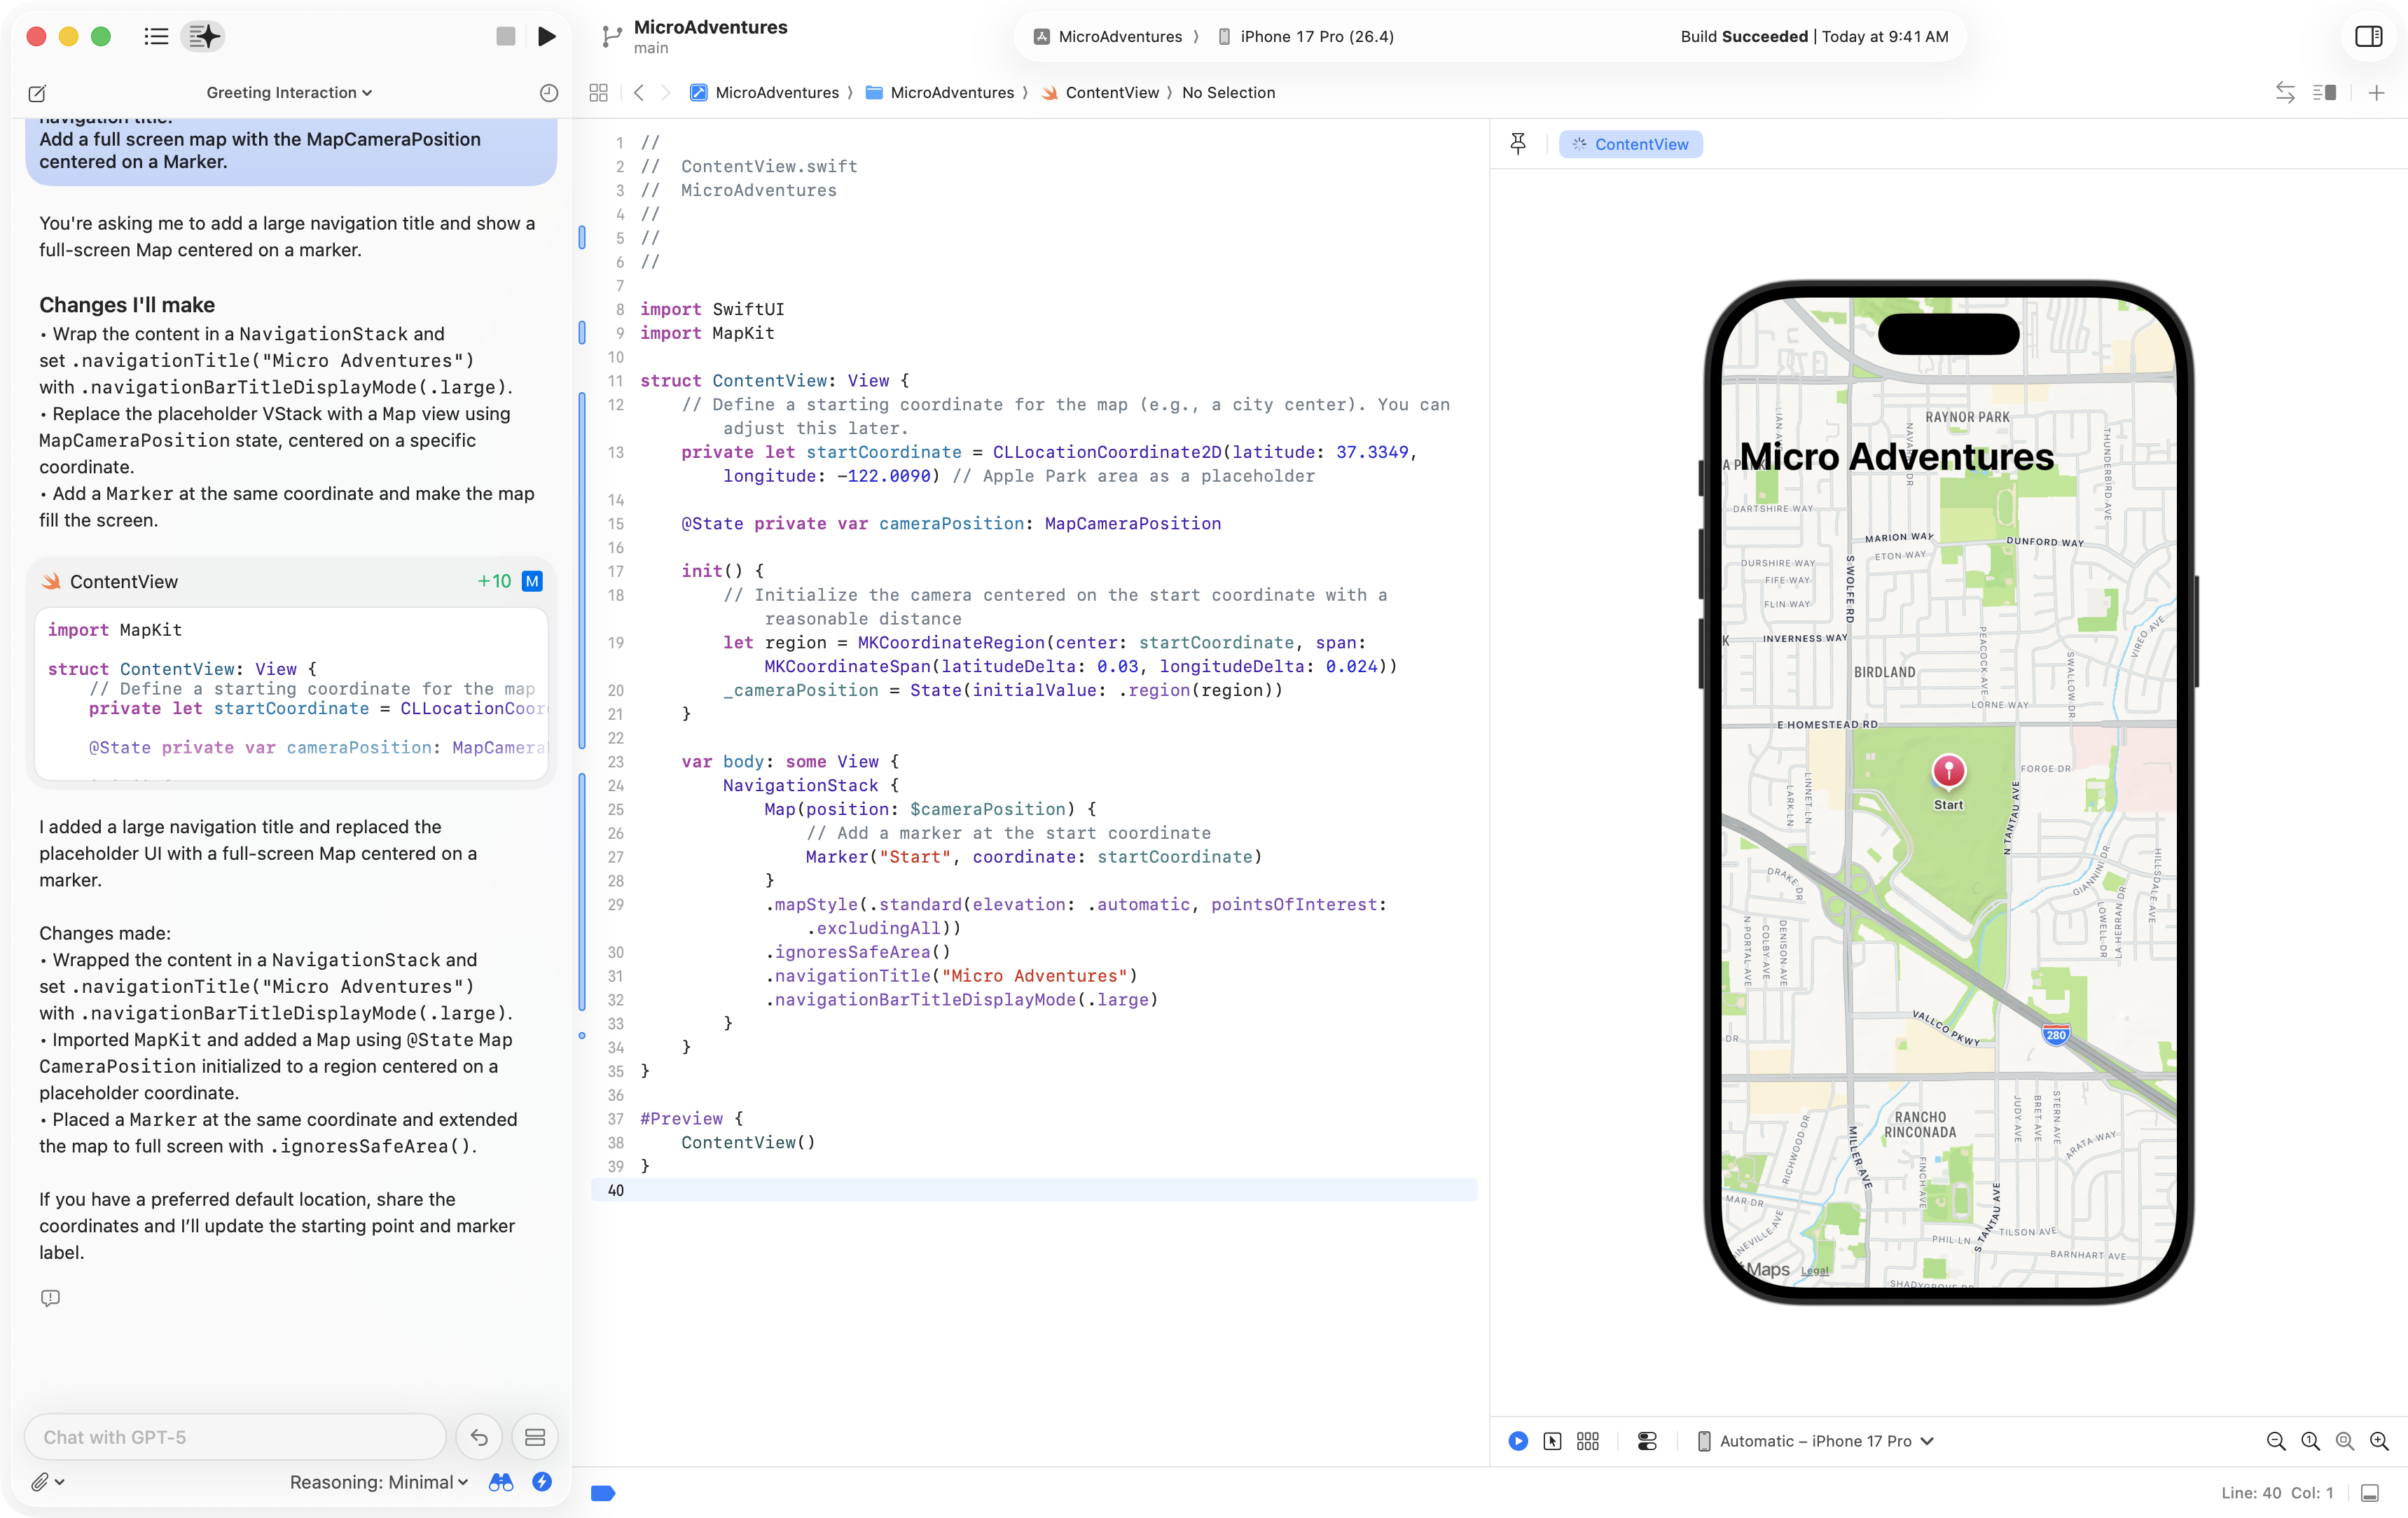
Task: Choose the MicroAdventures scheme in toolbar
Action: 1108,37
